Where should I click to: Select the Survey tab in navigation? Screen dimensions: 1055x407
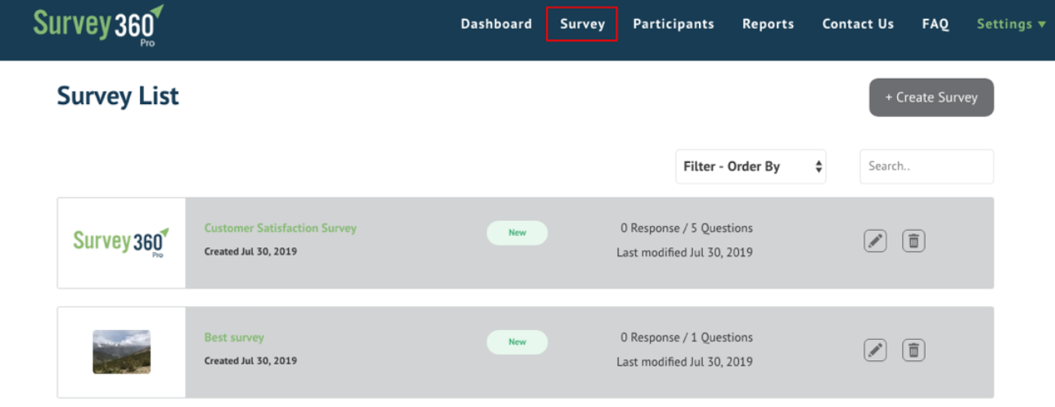[x=582, y=24]
